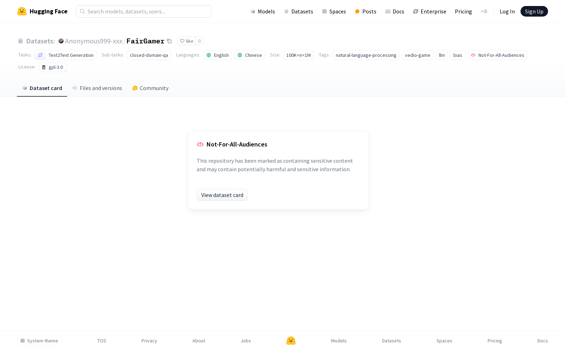Click the Datasets: breadcrumb label

click(x=41, y=41)
